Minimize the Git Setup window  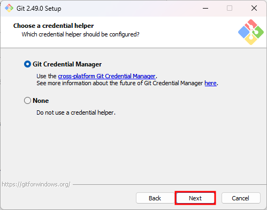click(x=205, y=8)
